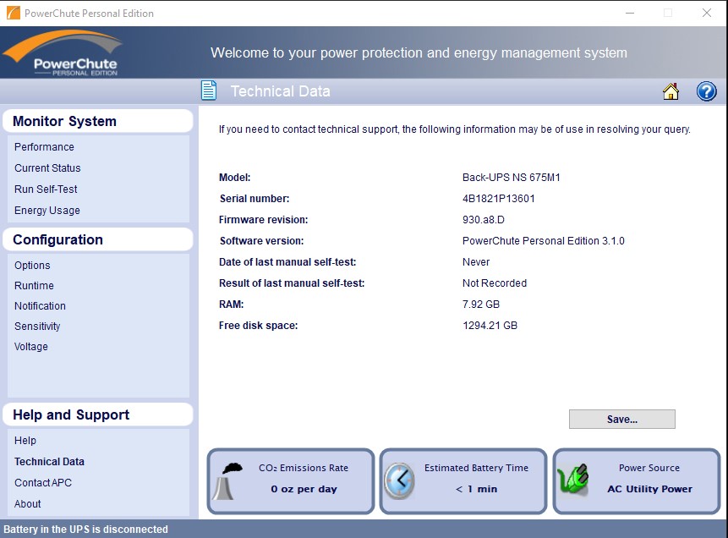Click the battery time clock icon
The width and height of the screenshot is (728, 538).
[x=400, y=480]
